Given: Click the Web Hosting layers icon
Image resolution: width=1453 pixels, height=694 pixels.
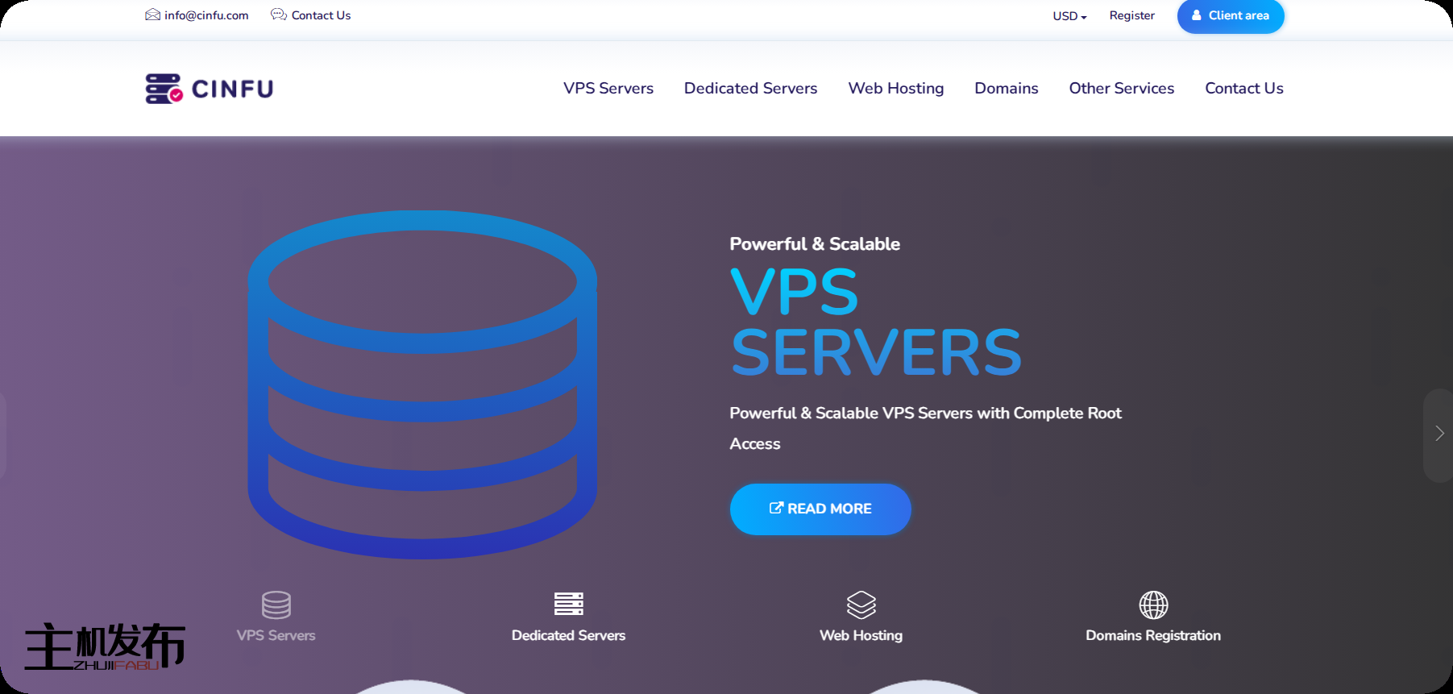Looking at the screenshot, I should click(x=861, y=605).
